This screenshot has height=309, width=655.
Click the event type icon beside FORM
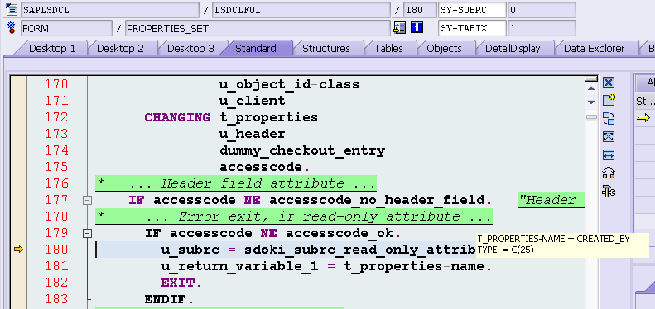point(12,28)
